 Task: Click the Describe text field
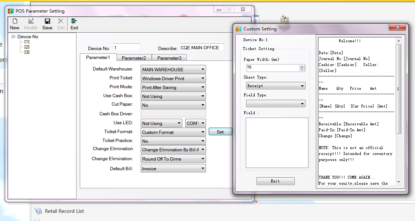tap(202, 48)
